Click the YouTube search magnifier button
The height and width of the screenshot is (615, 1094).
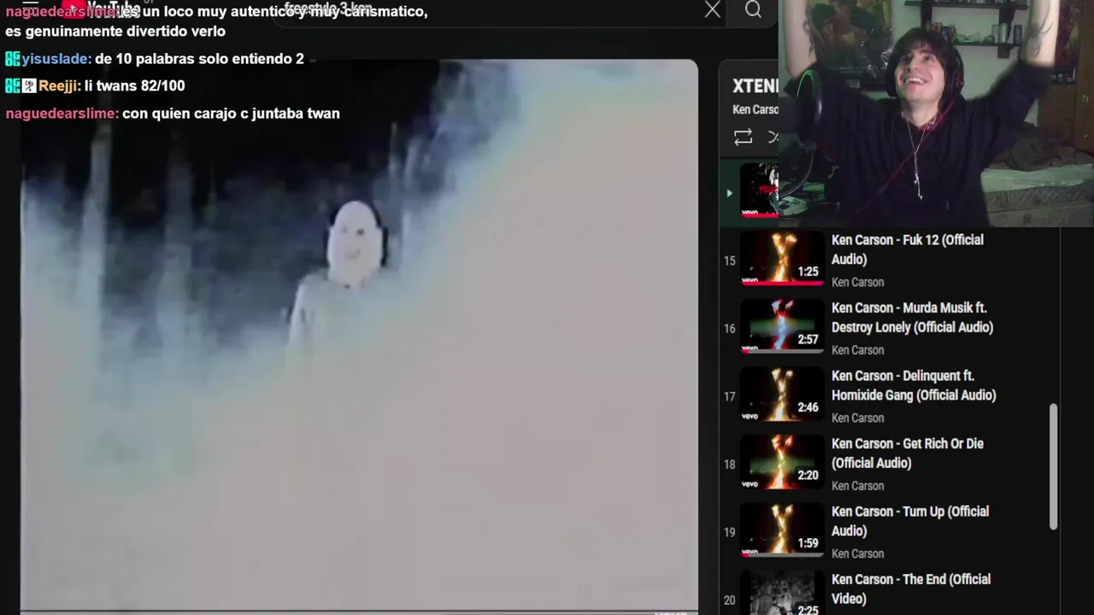click(753, 9)
